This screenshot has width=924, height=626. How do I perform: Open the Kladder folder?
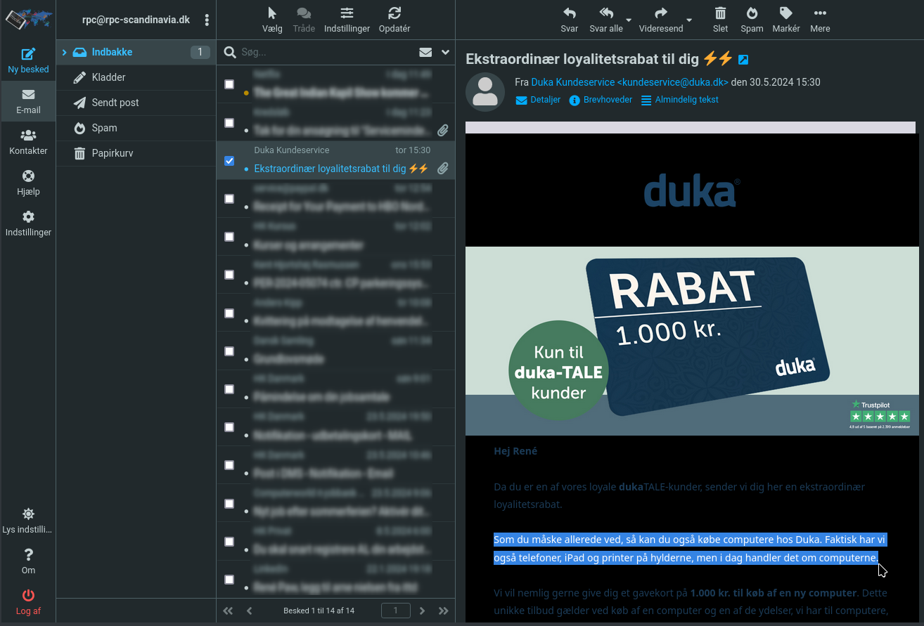(x=136, y=77)
